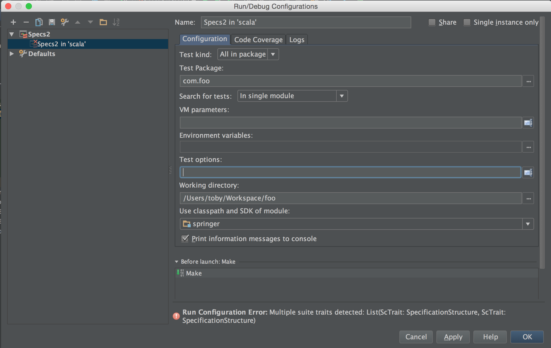Click the Copy Configuration icon
The width and height of the screenshot is (551, 348).
coord(39,22)
